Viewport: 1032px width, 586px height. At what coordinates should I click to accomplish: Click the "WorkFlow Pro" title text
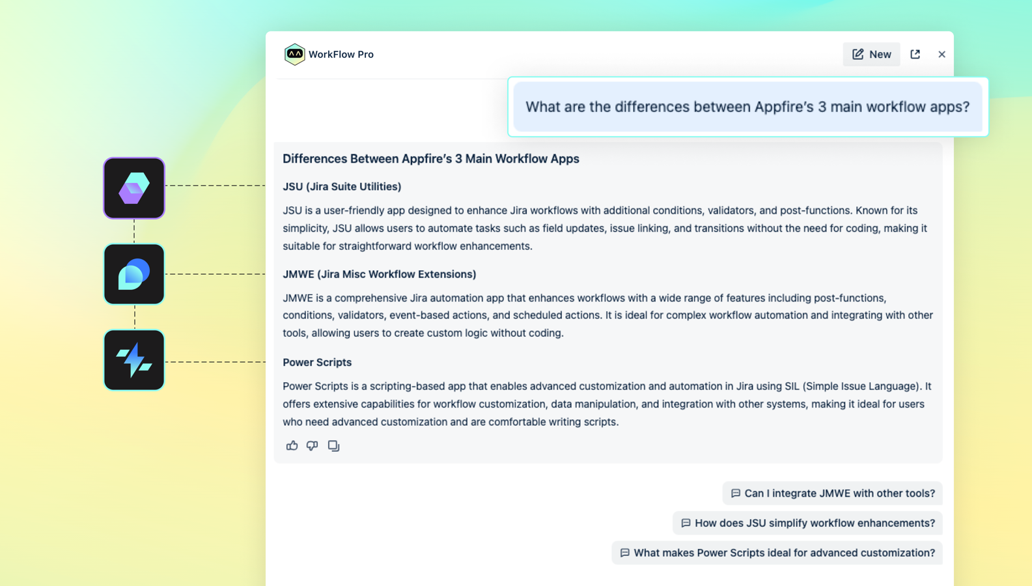coord(341,54)
